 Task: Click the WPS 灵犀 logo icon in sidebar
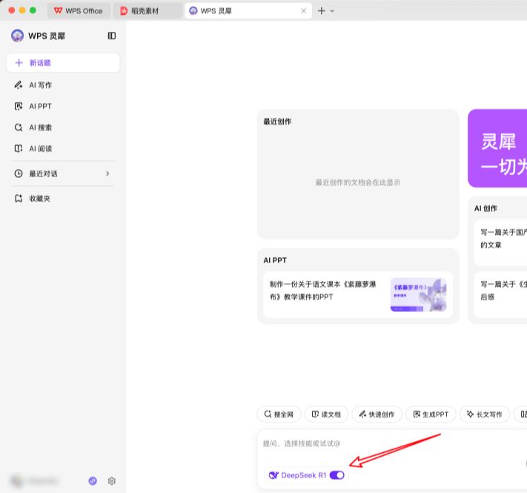coord(17,36)
